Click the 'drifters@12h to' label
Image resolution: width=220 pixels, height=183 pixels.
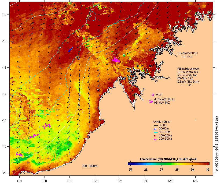click(164, 99)
